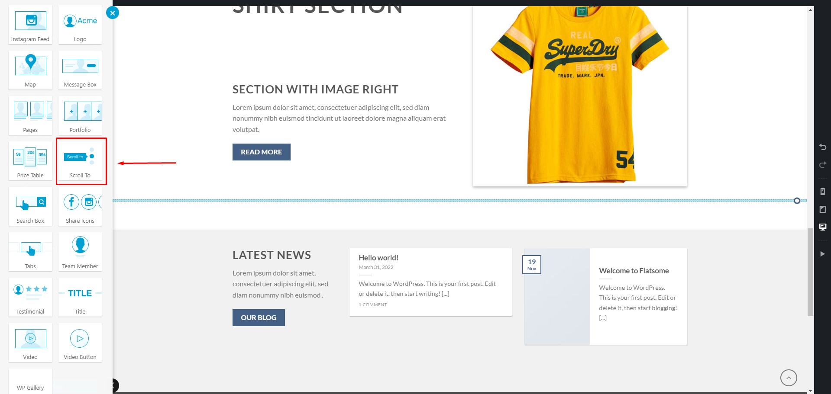
Task: Insert the Price Table element
Action: (30, 161)
